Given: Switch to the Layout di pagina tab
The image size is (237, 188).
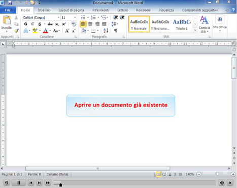Looking at the screenshot, I should point(72,10).
